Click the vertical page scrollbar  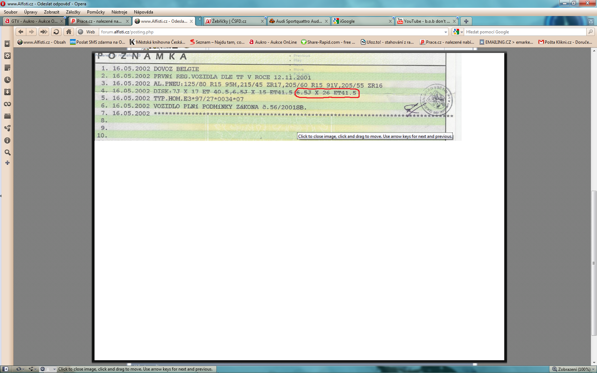tap(594, 263)
